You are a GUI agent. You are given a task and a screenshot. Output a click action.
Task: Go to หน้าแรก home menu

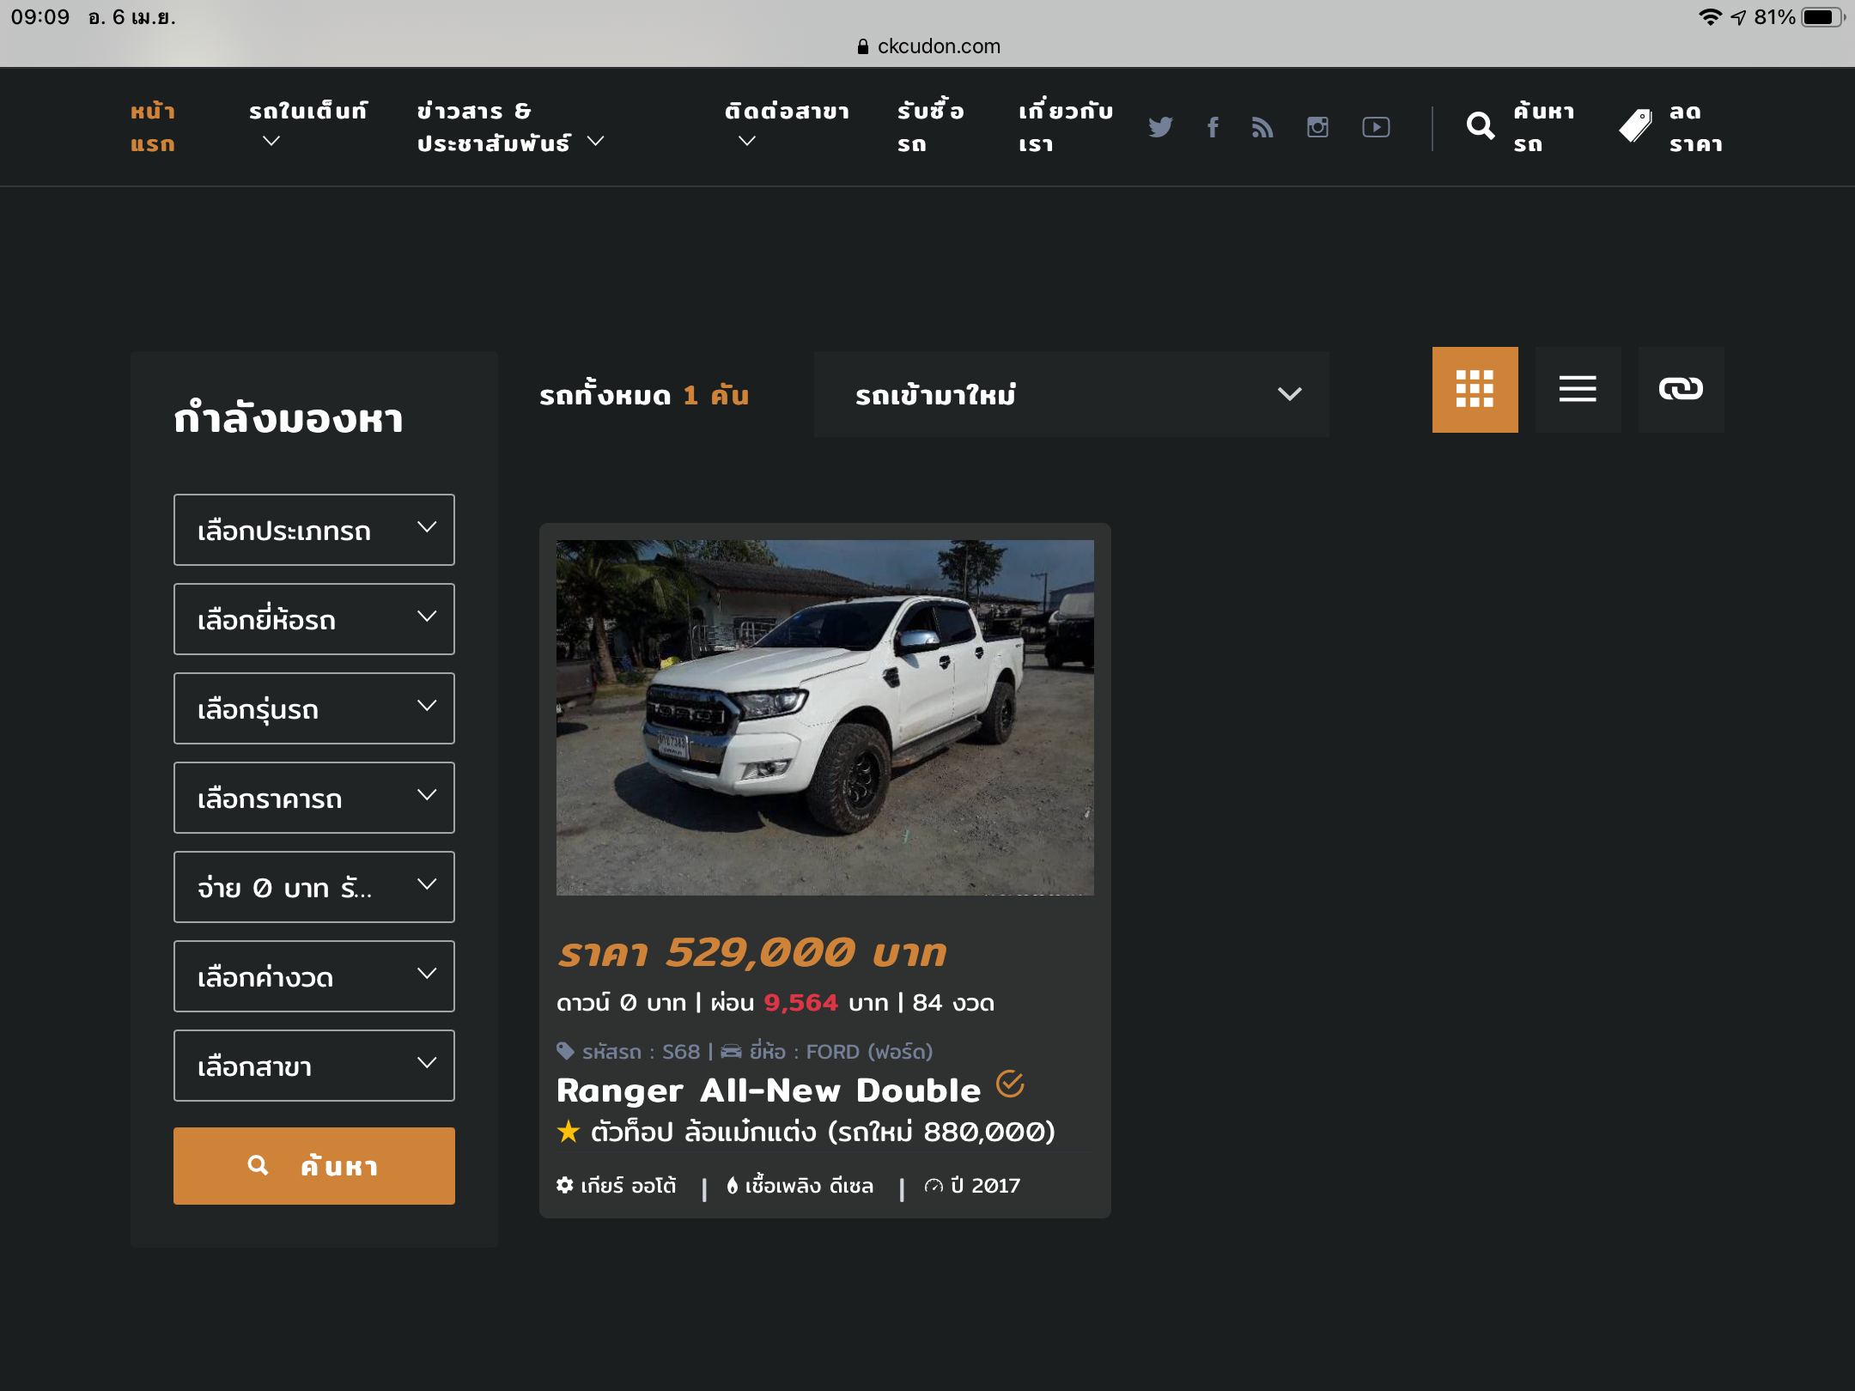[x=153, y=127]
